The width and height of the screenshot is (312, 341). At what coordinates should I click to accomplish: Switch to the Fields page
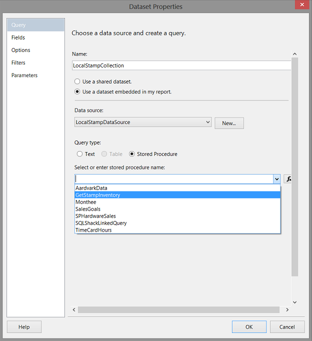pos(18,37)
